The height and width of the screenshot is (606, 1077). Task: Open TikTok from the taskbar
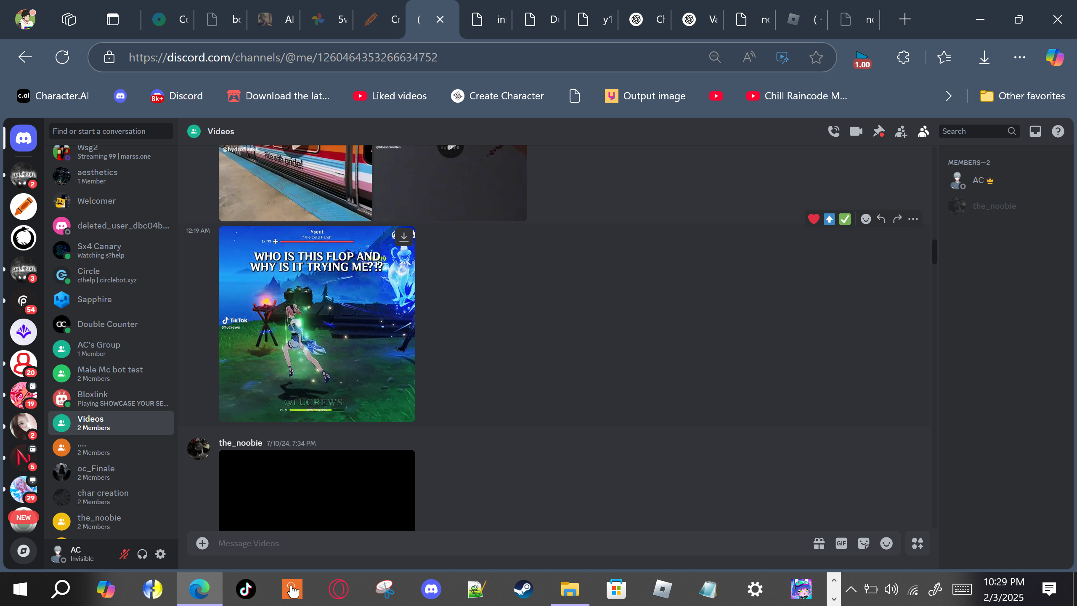246,589
